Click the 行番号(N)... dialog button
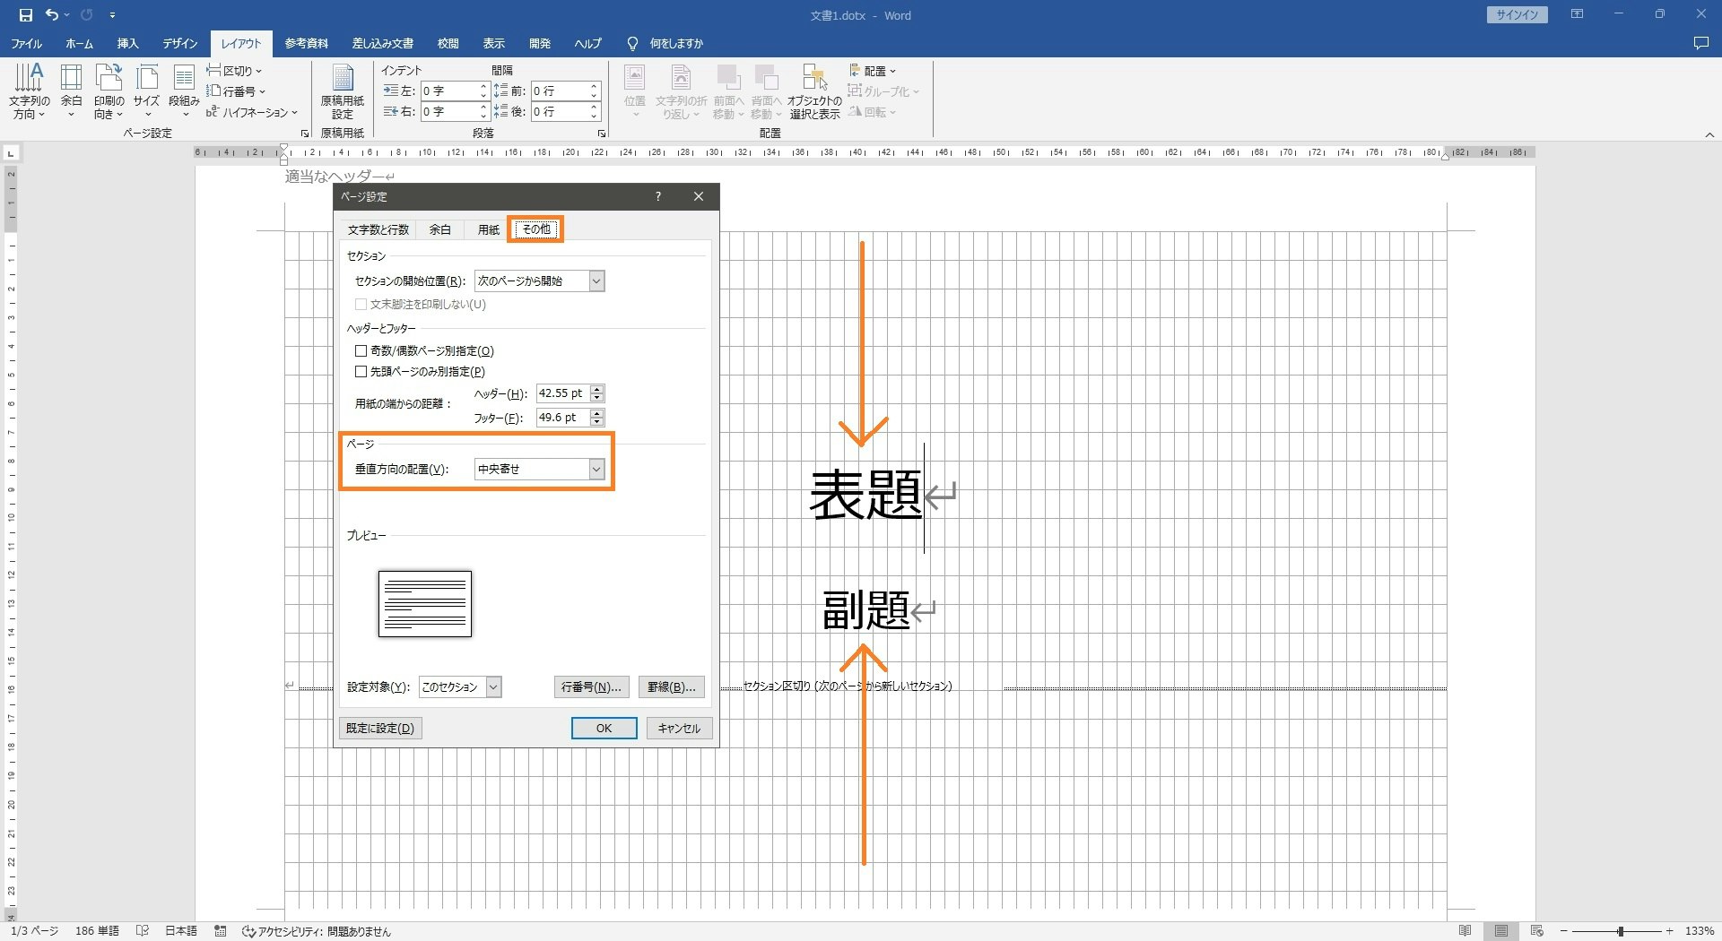 (591, 687)
